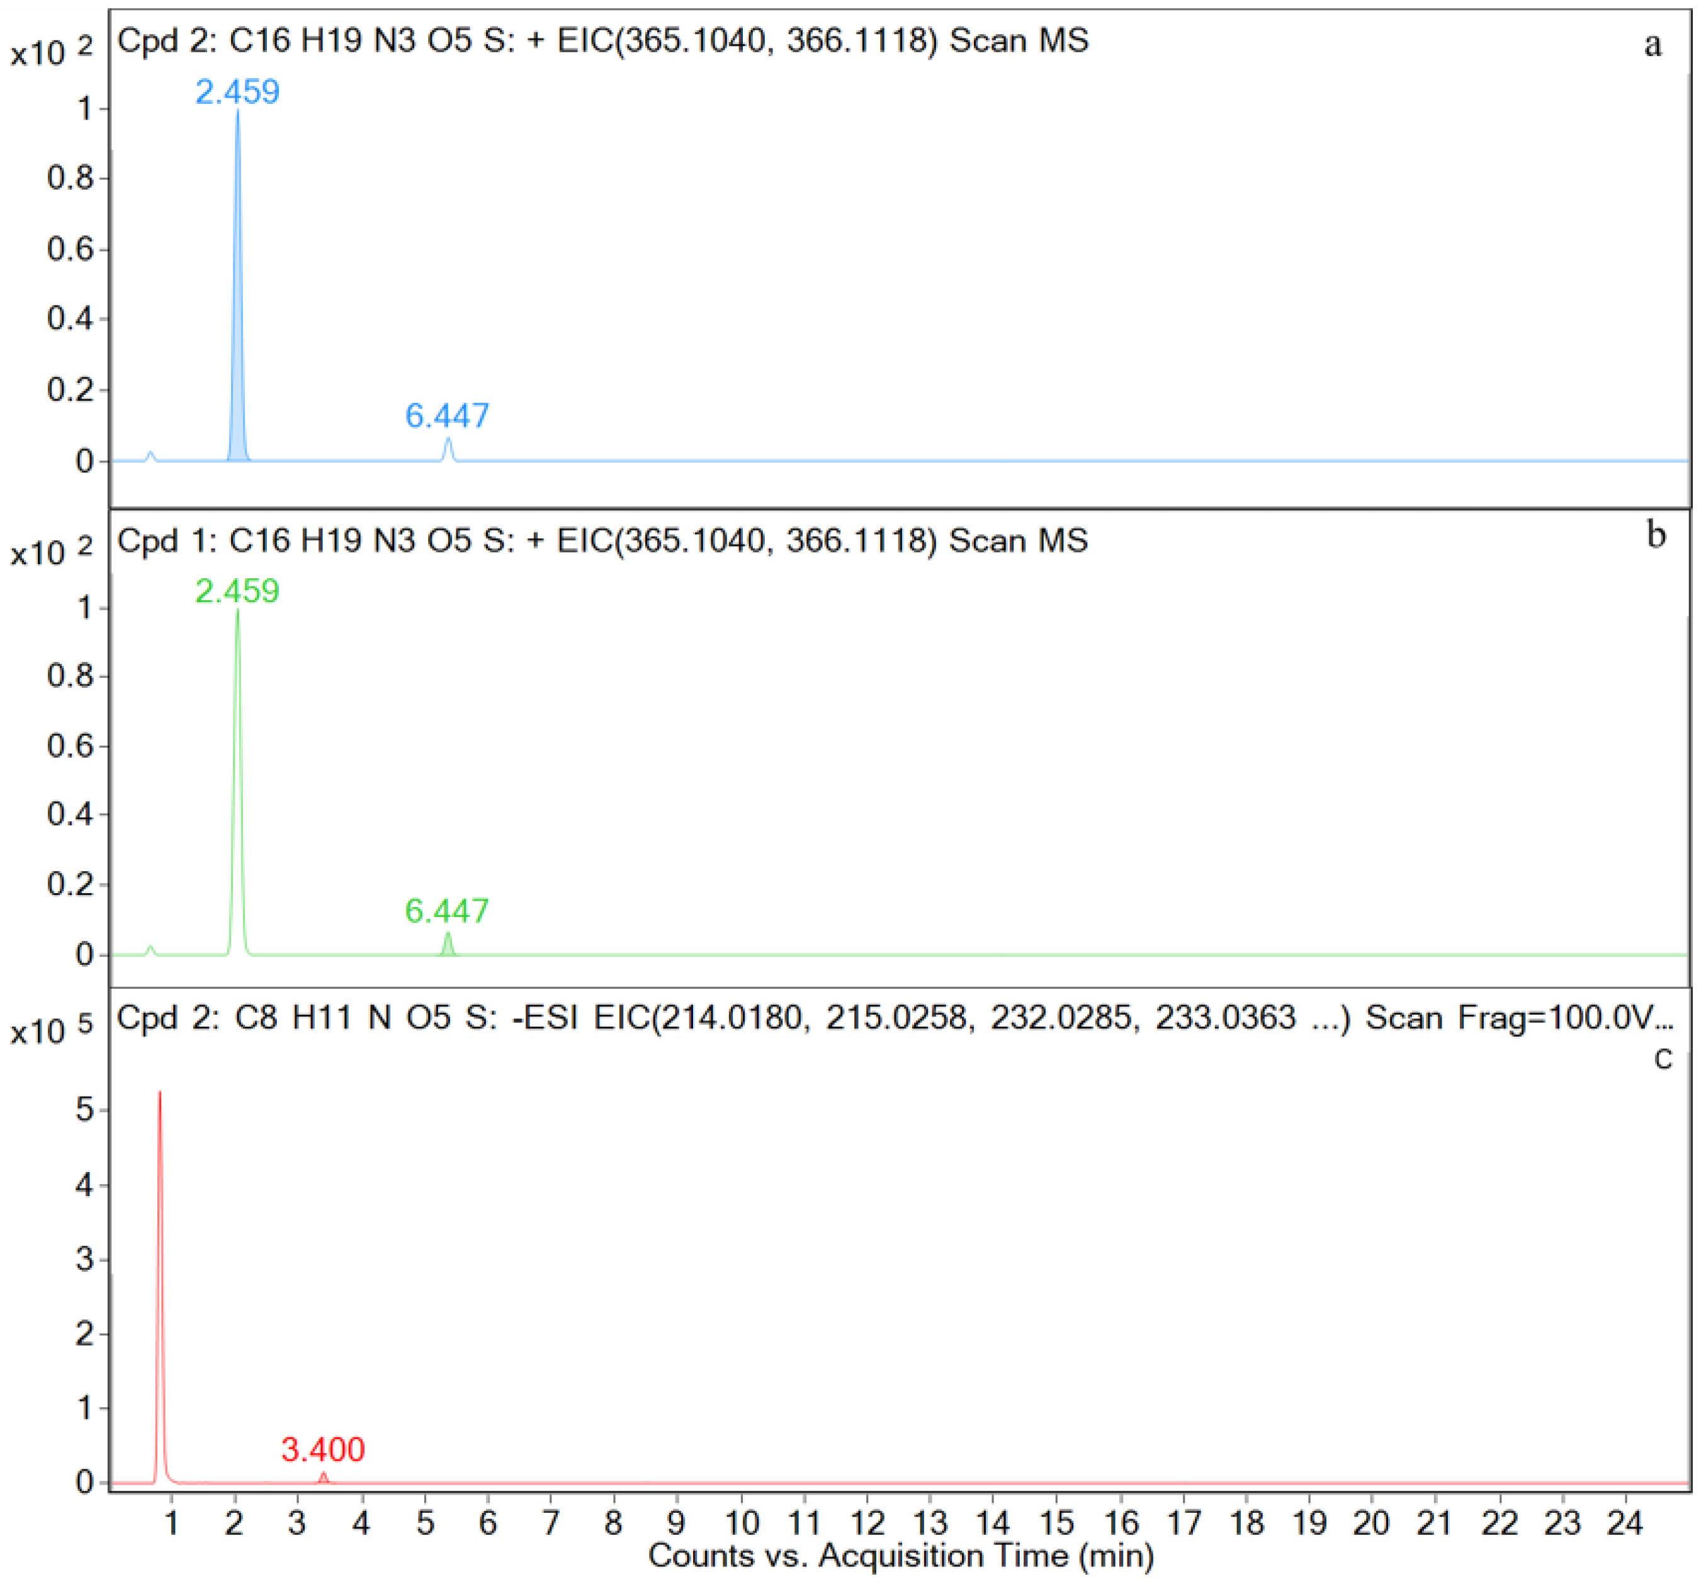
Task: Click the green 2.459 peak label
Action: click(x=237, y=591)
